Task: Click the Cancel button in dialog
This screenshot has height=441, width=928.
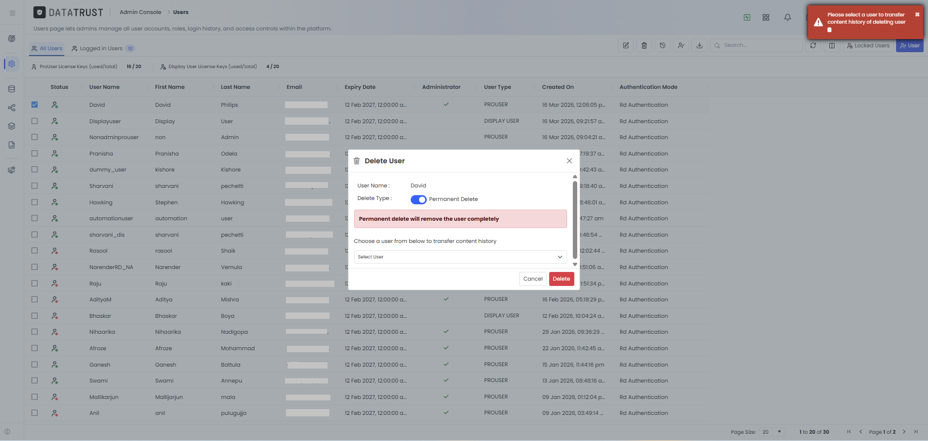Action: [533, 279]
